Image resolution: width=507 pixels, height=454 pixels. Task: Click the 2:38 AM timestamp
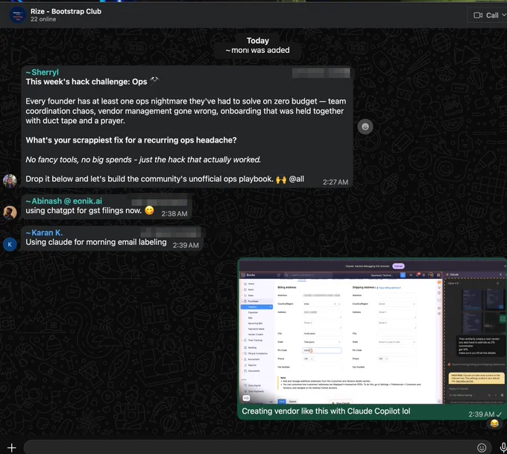coord(174,214)
